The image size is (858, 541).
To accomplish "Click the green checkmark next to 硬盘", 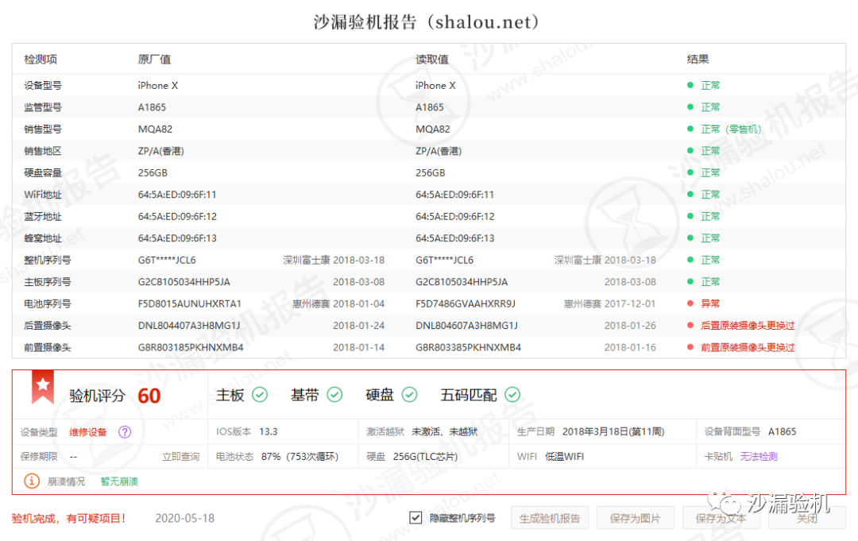I will point(409,394).
